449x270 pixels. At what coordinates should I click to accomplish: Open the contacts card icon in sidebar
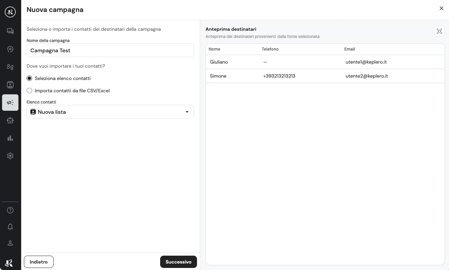[x=10, y=85]
